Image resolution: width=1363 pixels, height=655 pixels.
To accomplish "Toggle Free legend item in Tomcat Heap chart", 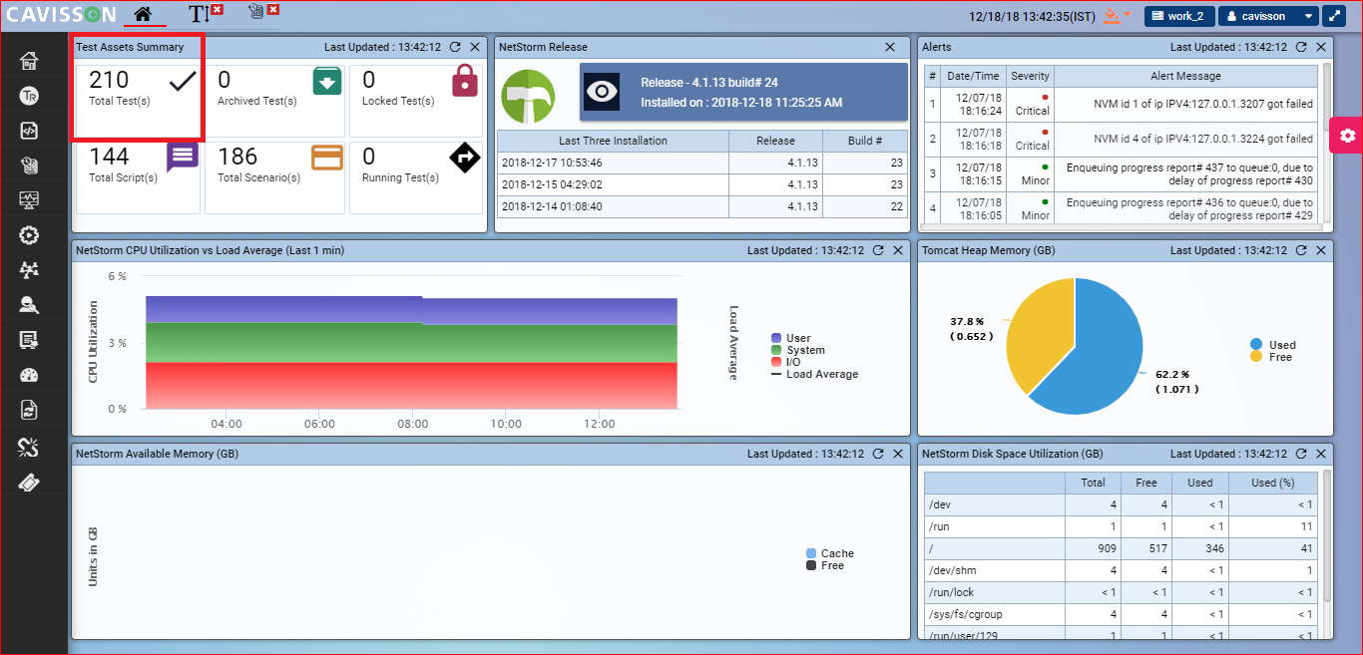I will coord(1271,357).
